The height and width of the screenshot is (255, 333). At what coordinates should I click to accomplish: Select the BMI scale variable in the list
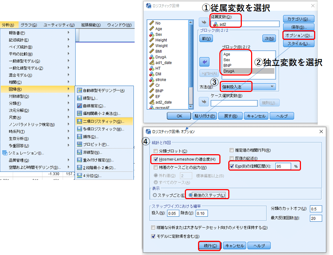tap(158, 51)
